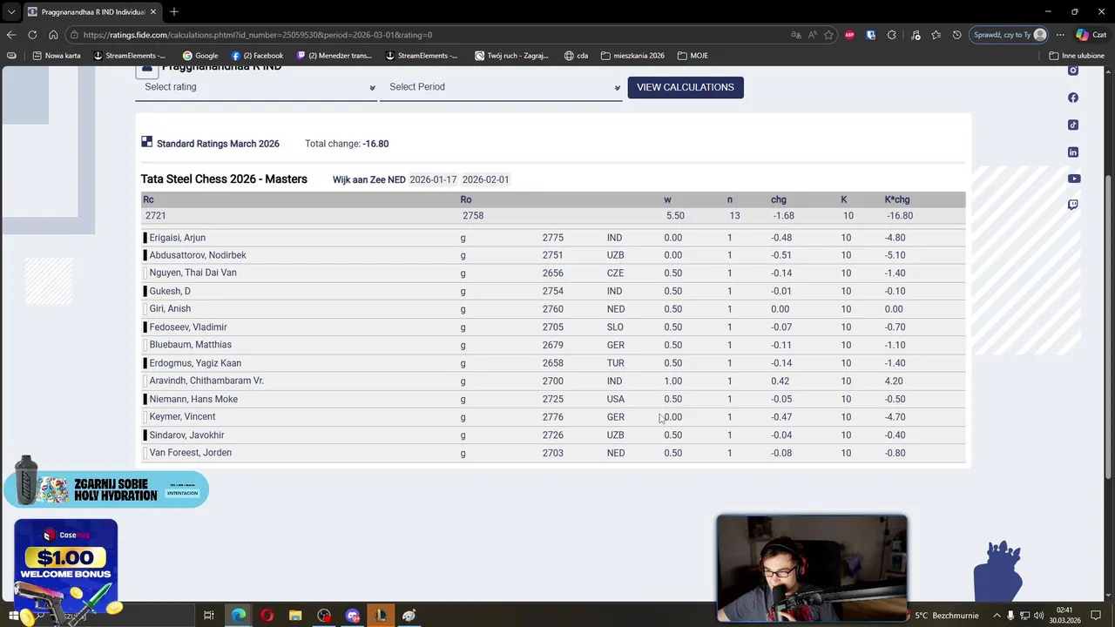Open Opera browser on the taskbar
Screen dimensions: 1115x627
coord(267,616)
